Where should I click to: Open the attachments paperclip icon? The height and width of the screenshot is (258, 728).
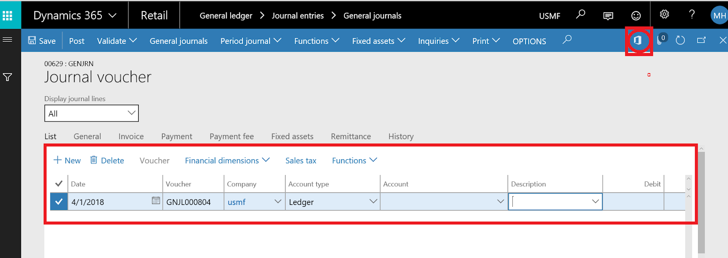660,40
